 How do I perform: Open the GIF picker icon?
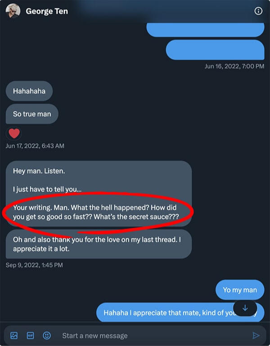pyautogui.click(x=30, y=335)
